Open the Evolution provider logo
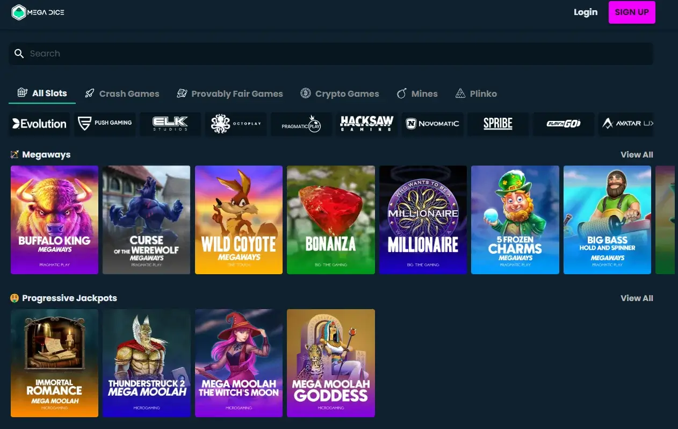The image size is (678, 429). click(40, 124)
